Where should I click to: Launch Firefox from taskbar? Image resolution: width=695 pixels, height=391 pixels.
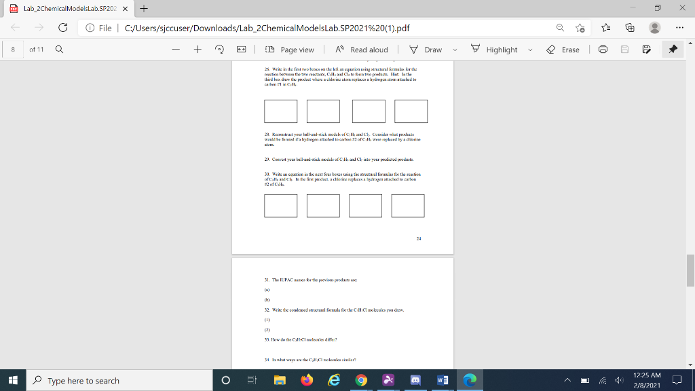[307, 380]
